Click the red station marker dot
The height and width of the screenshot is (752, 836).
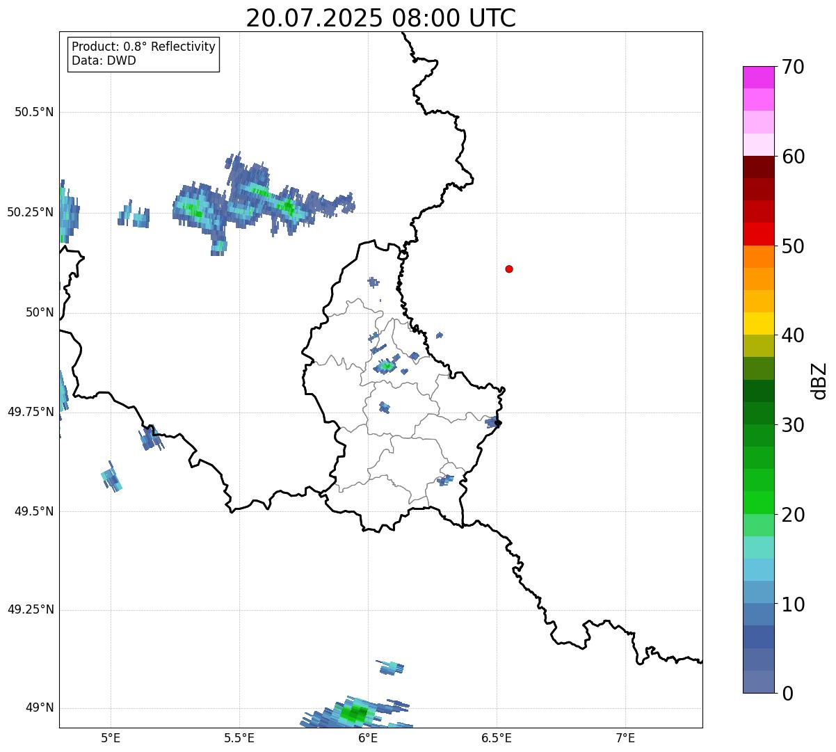tap(509, 269)
